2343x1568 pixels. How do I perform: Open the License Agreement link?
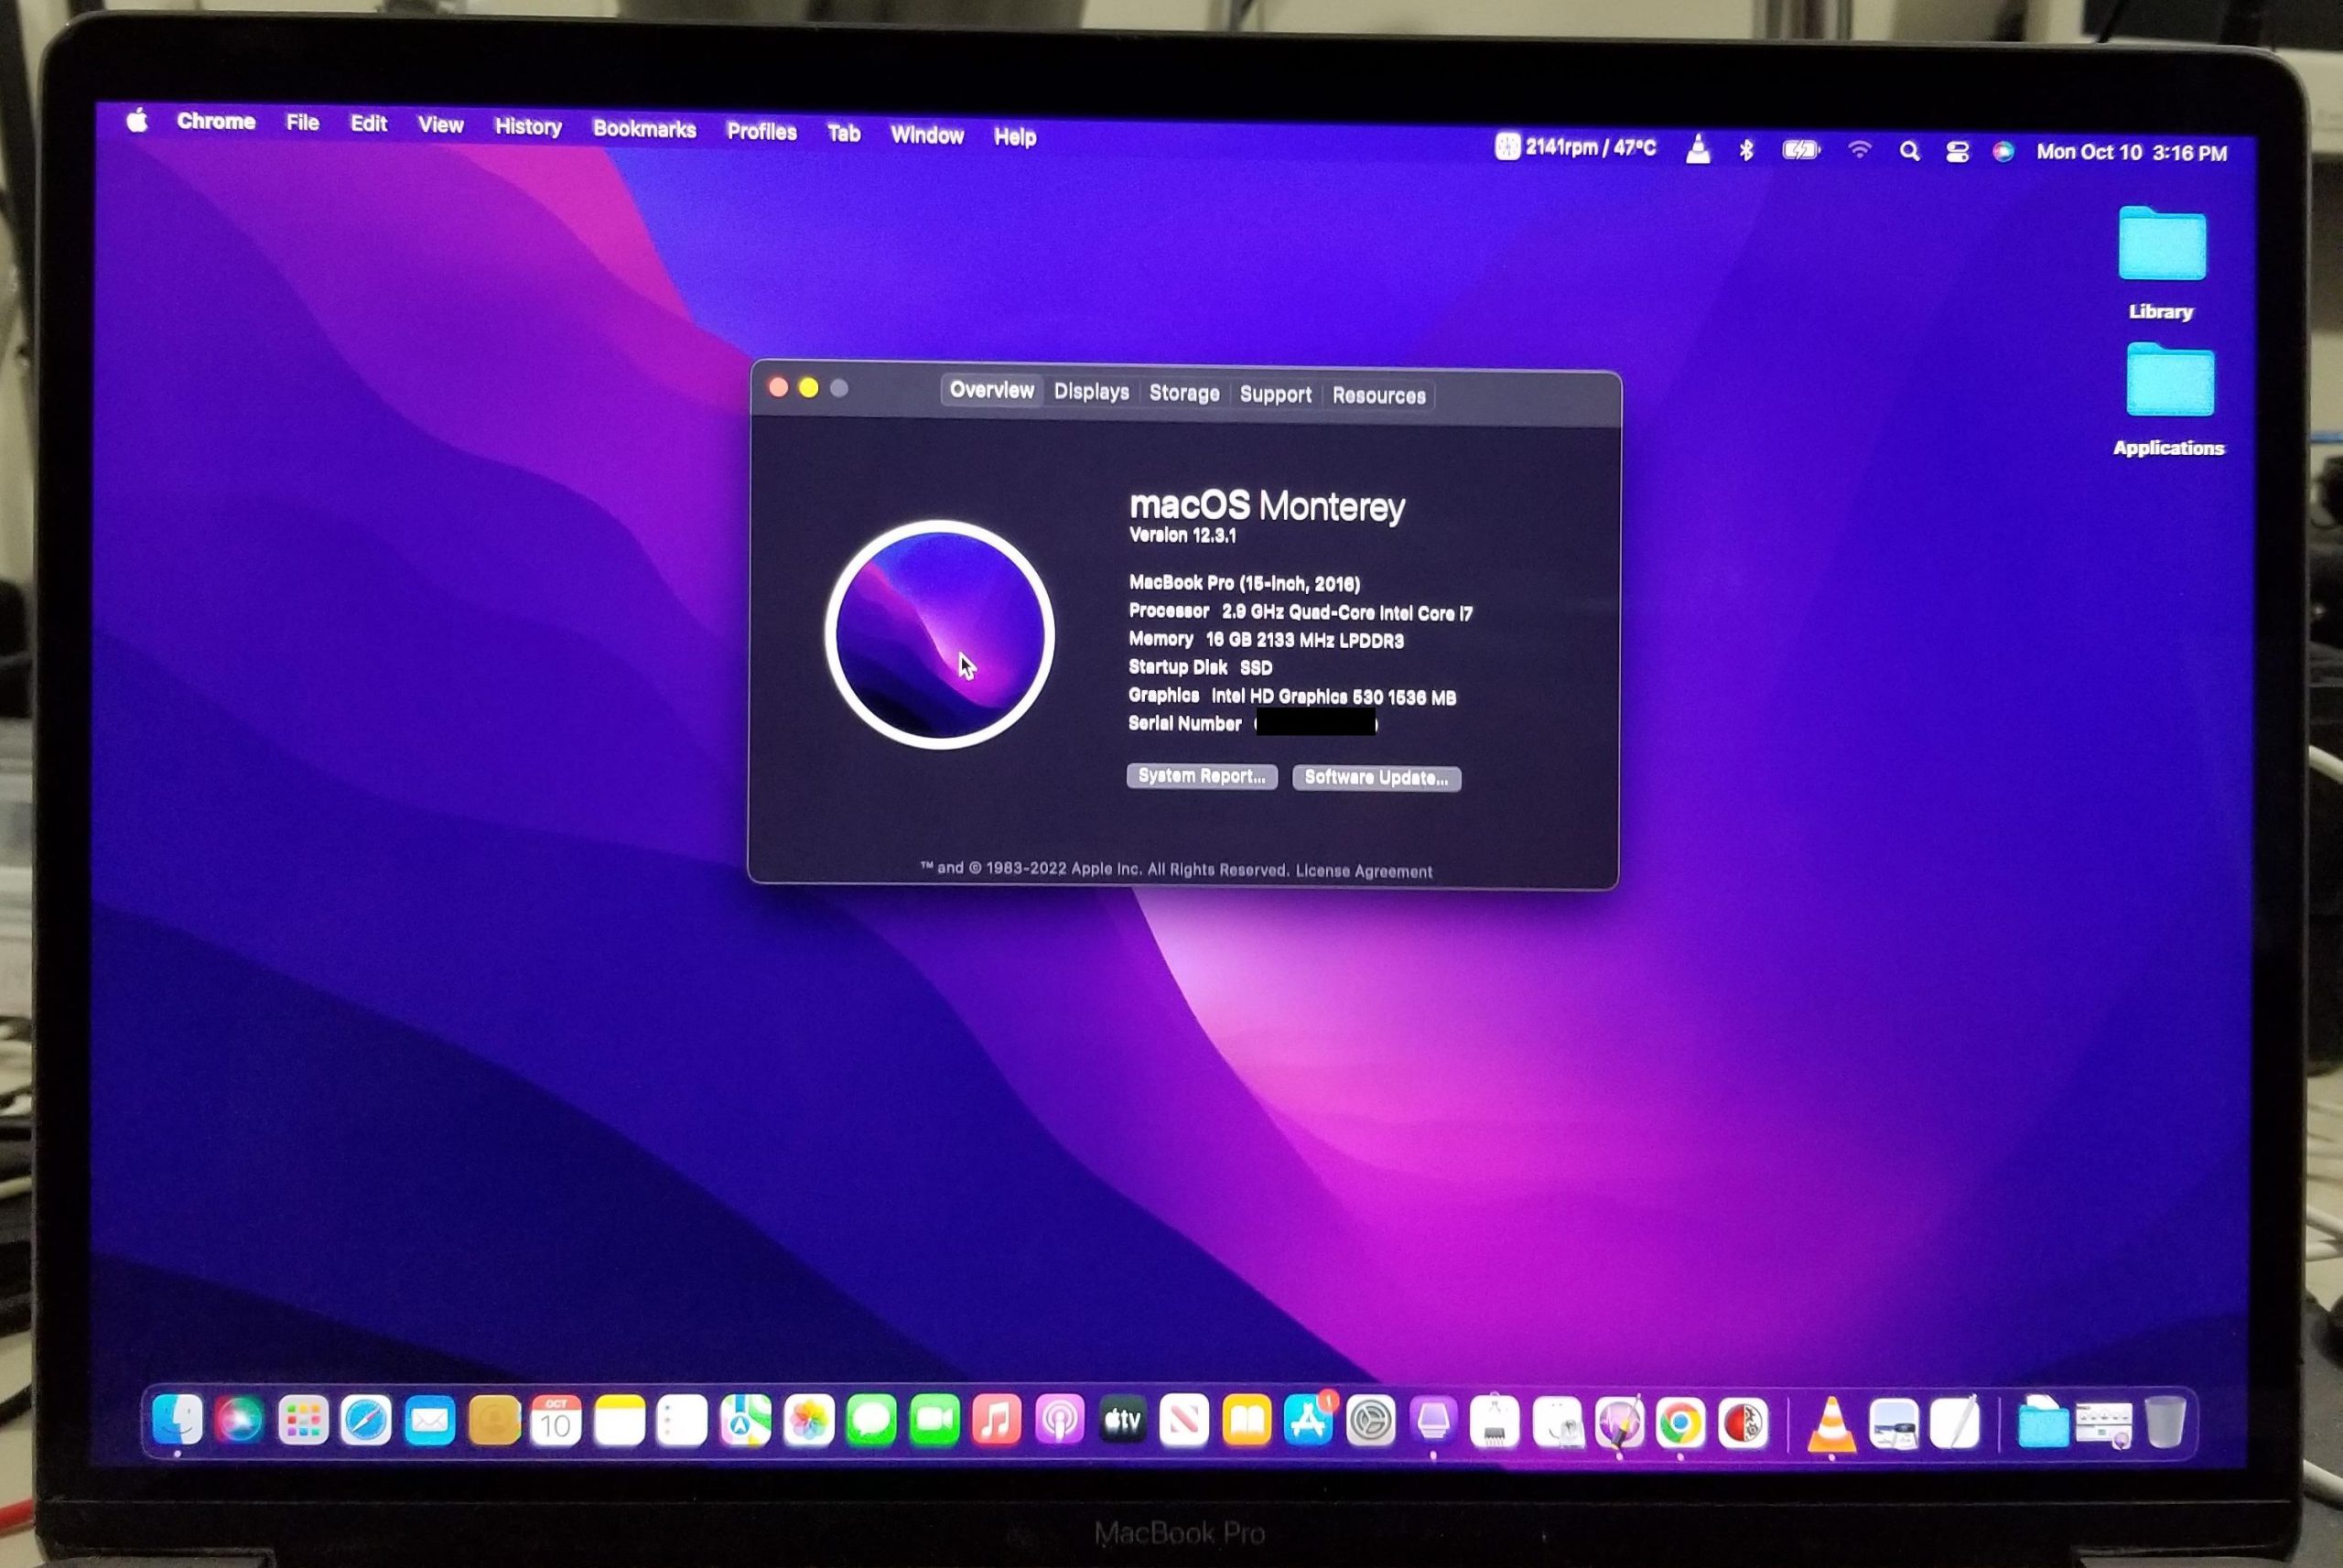tap(1364, 871)
